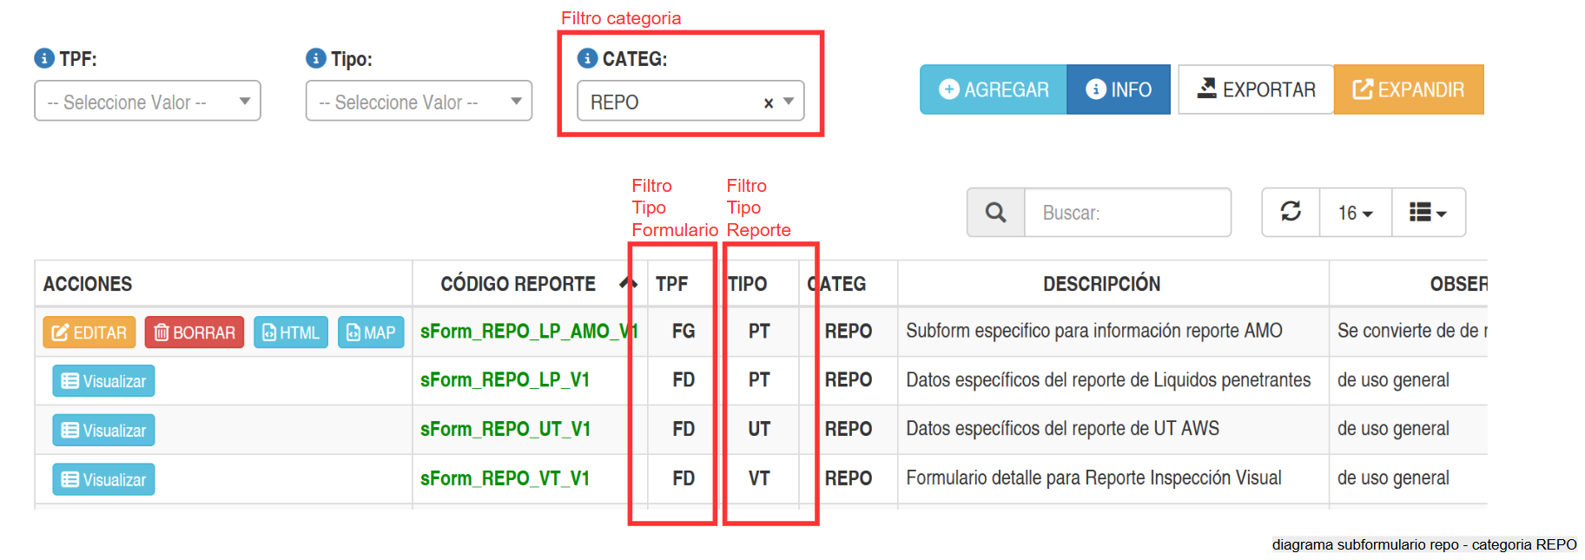
Task: Click the Buscar search input field
Action: tap(1127, 213)
